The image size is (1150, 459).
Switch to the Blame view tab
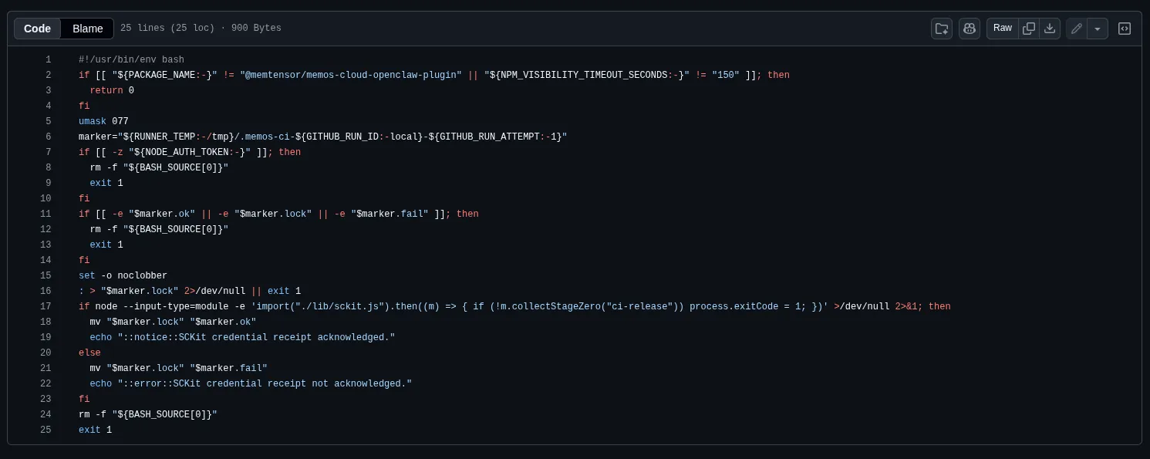click(88, 29)
